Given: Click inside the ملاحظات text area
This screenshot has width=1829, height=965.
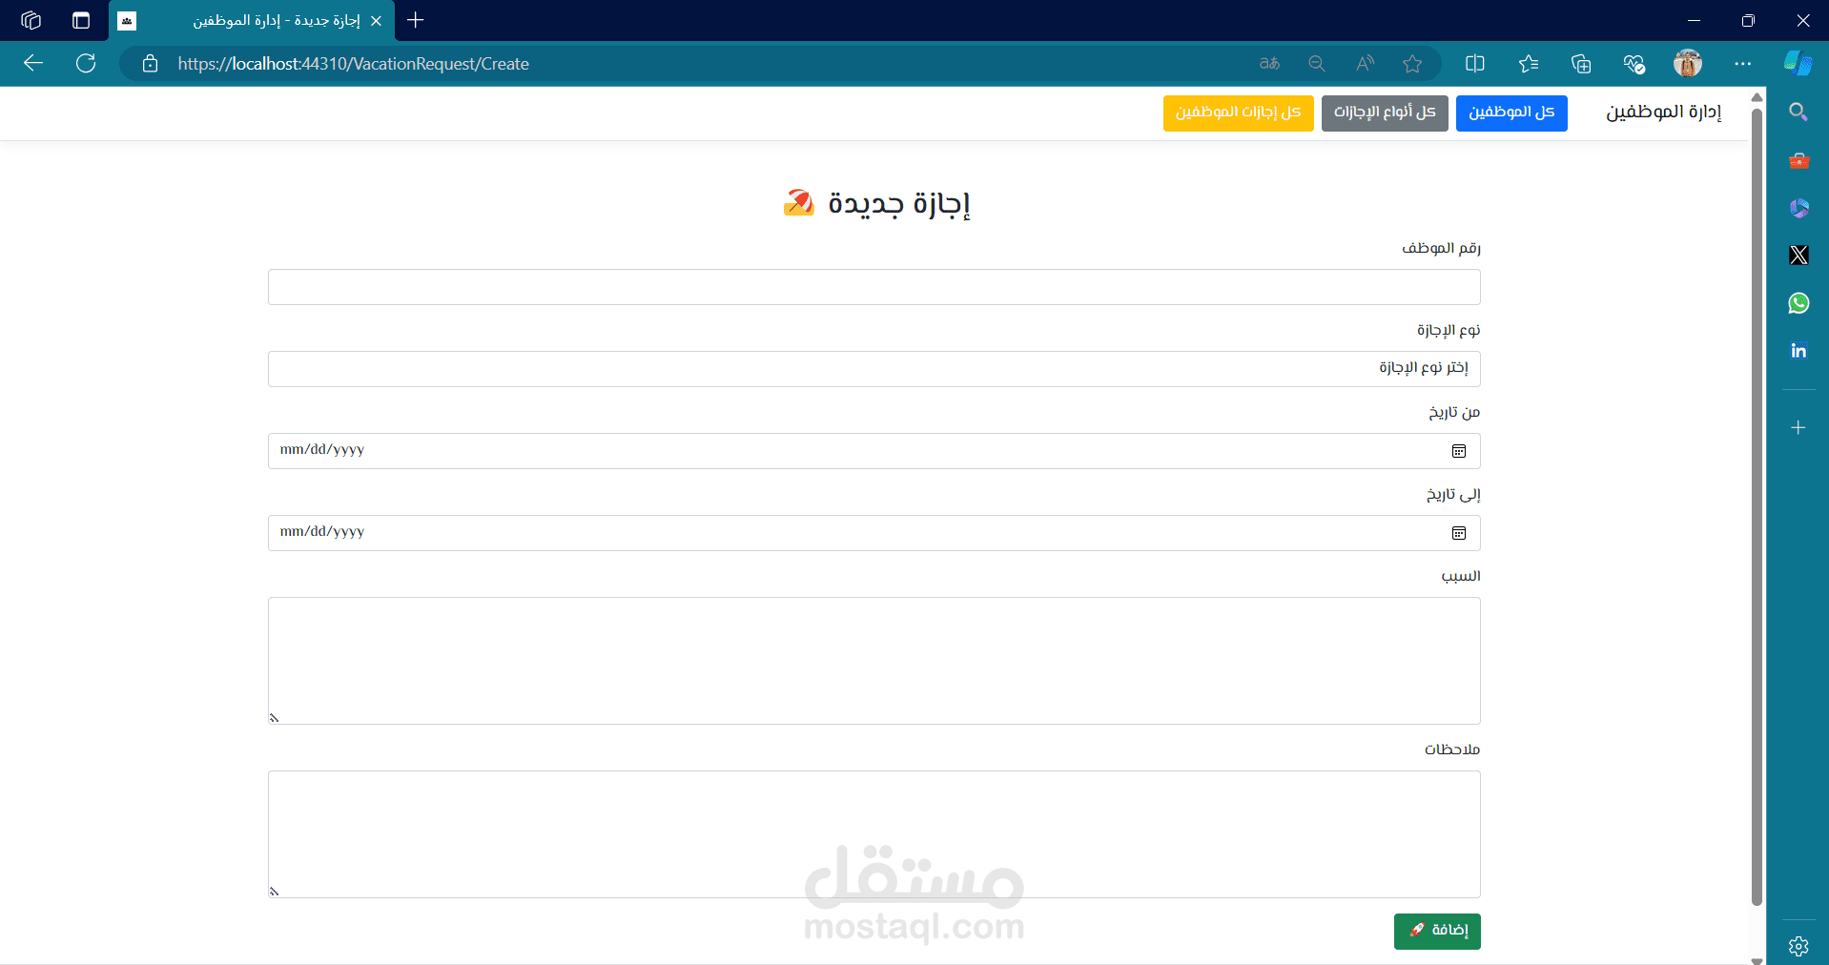Looking at the screenshot, I should [873, 834].
